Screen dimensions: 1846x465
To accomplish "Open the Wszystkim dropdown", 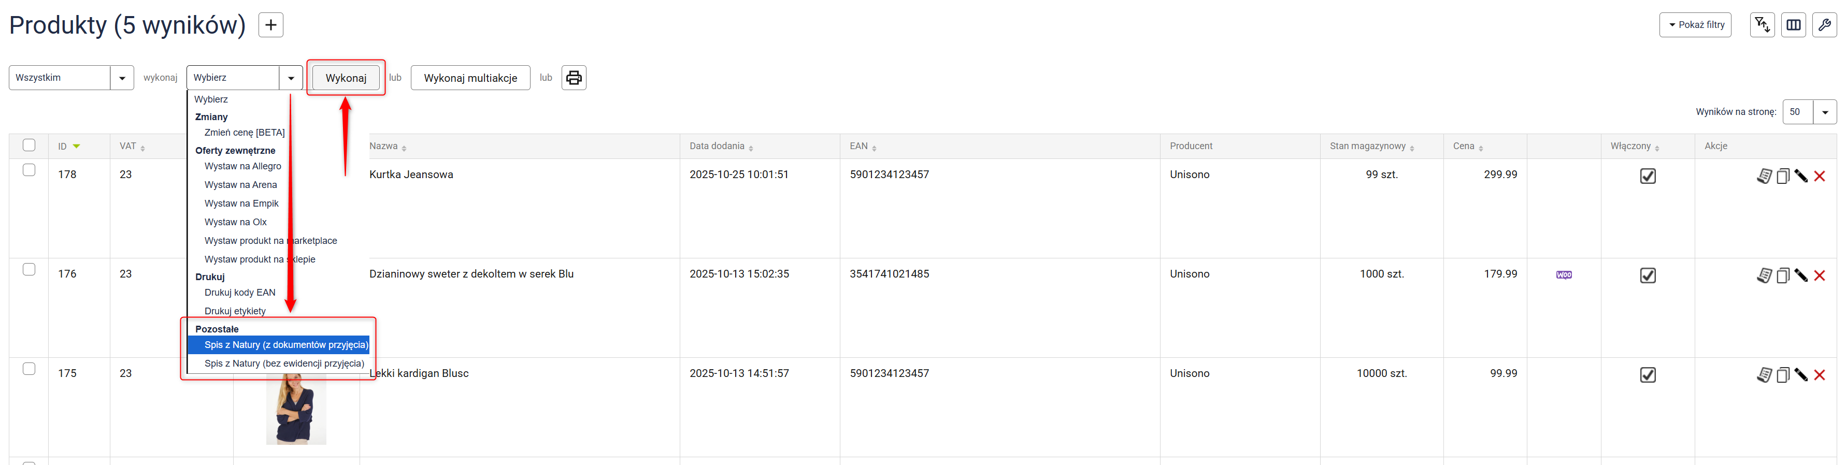I will pyautogui.click(x=71, y=78).
